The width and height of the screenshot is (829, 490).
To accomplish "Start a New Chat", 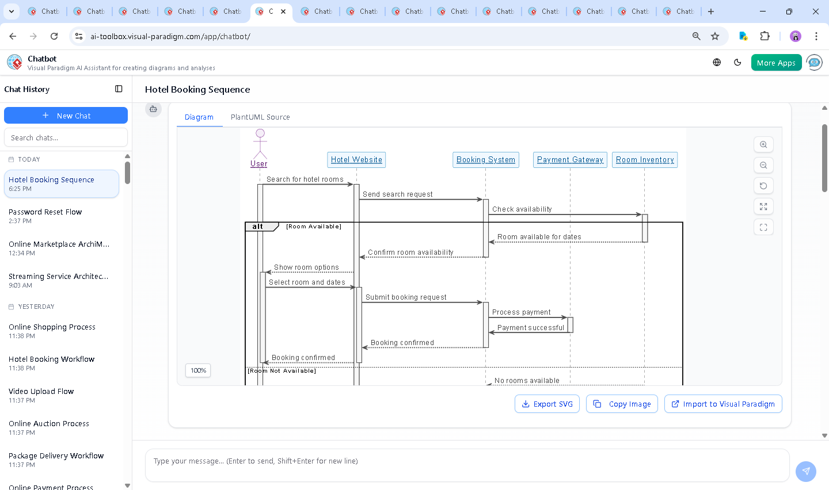I will pos(66,116).
